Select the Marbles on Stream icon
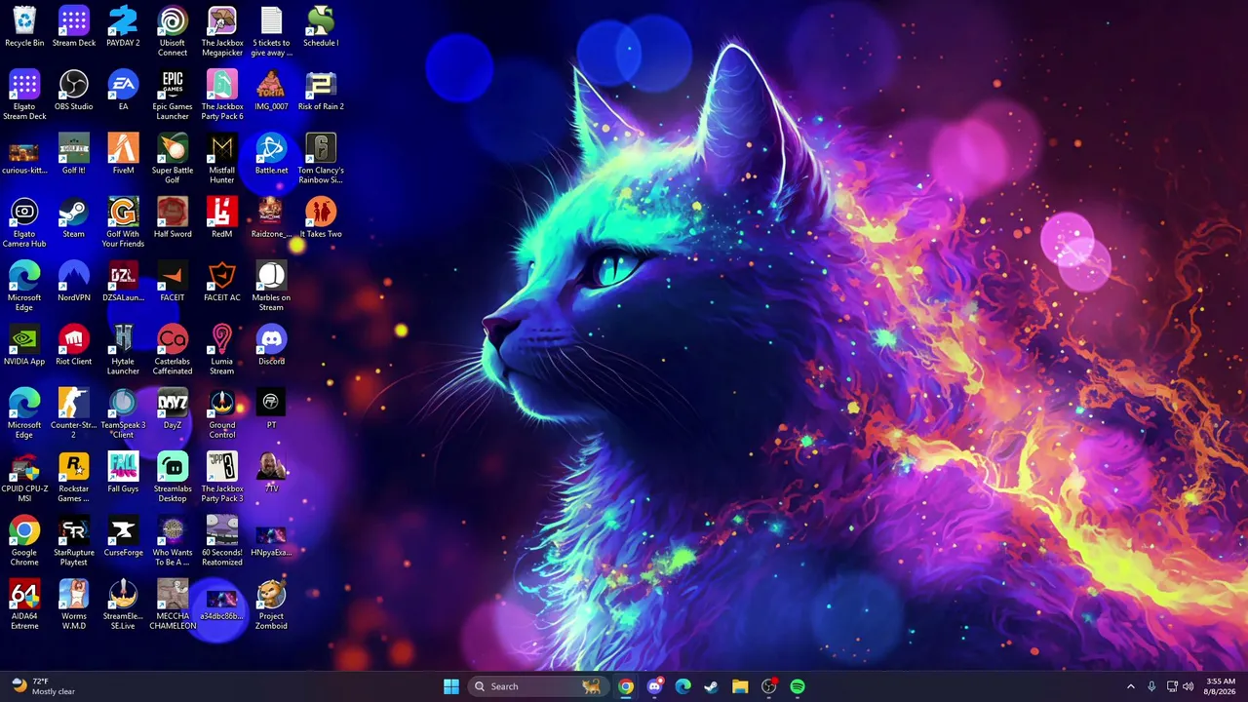Viewport: 1248px width, 702px height. (271, 286)
